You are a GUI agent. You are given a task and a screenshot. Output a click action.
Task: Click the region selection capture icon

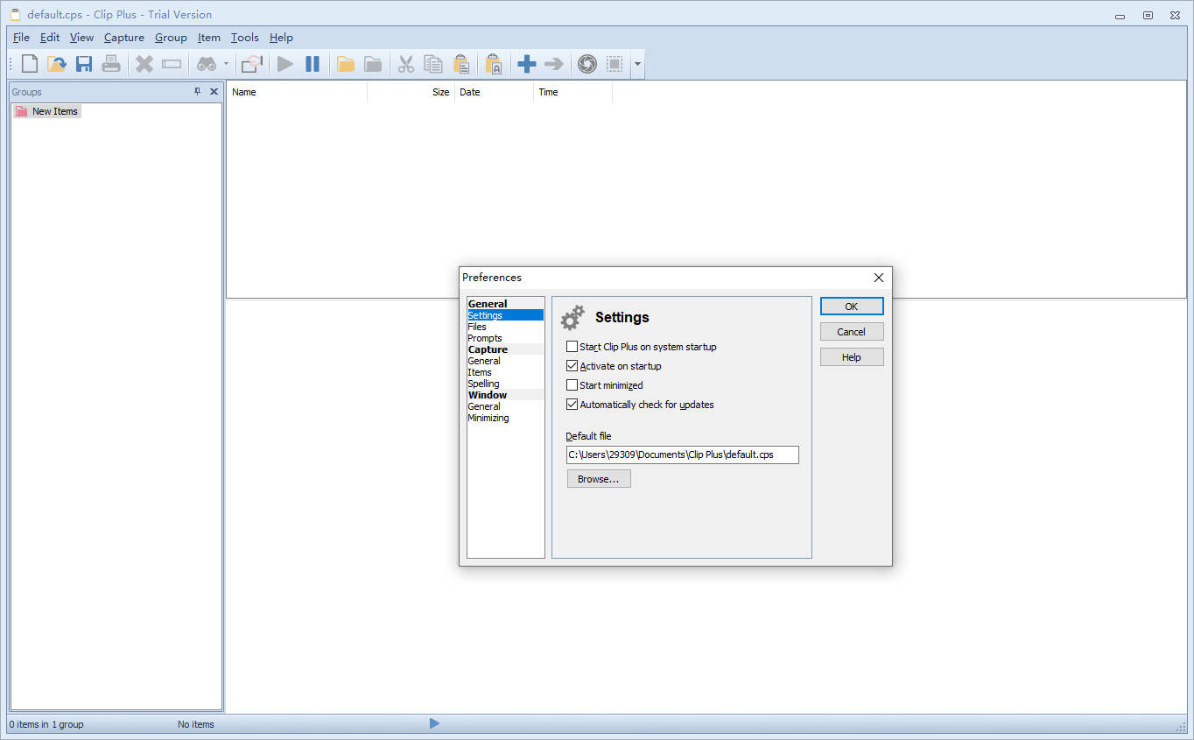coord(615,64)
